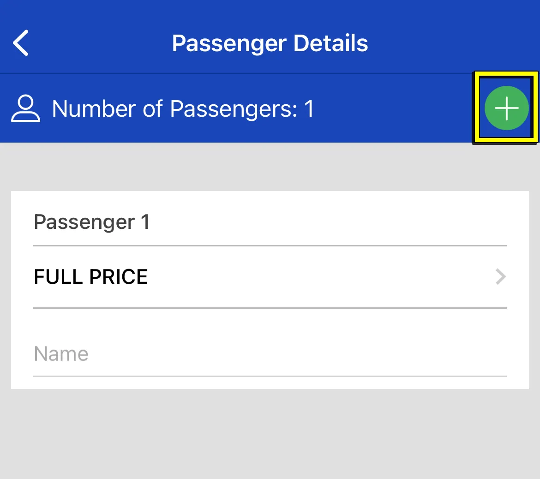Open the FULL PRICE fare selector
Screen dimensions: 540x479
click(270, 277)
